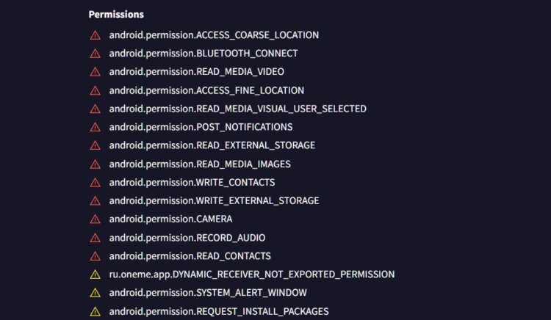Click red warning icon beside WRITE_CONTACTS
This screenshot has height=320, width=551.
click(x=95, y=182)
